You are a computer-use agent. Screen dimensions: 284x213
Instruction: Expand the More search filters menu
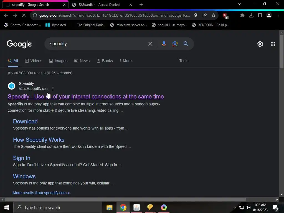coord(126,61)
